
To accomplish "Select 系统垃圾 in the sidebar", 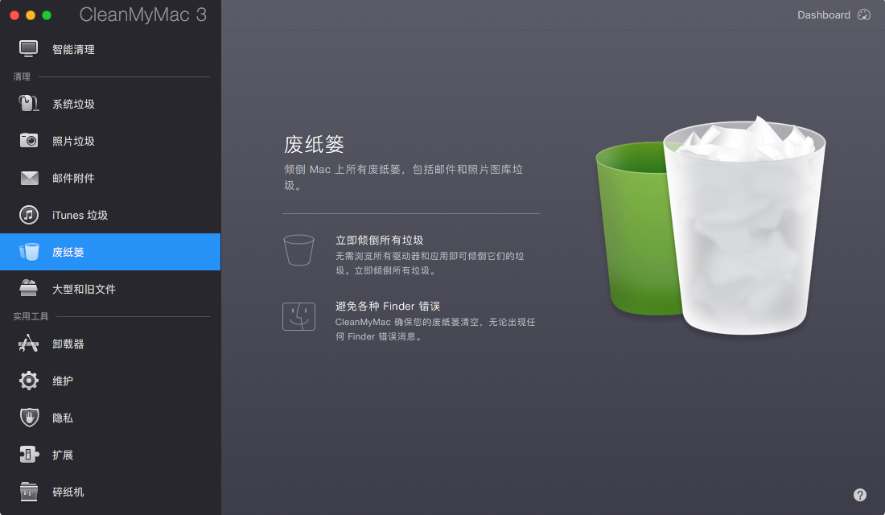I will point(110,104).
